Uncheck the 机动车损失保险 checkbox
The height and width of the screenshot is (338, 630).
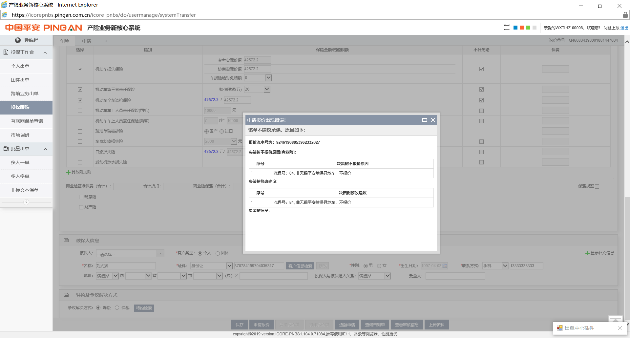80,69
